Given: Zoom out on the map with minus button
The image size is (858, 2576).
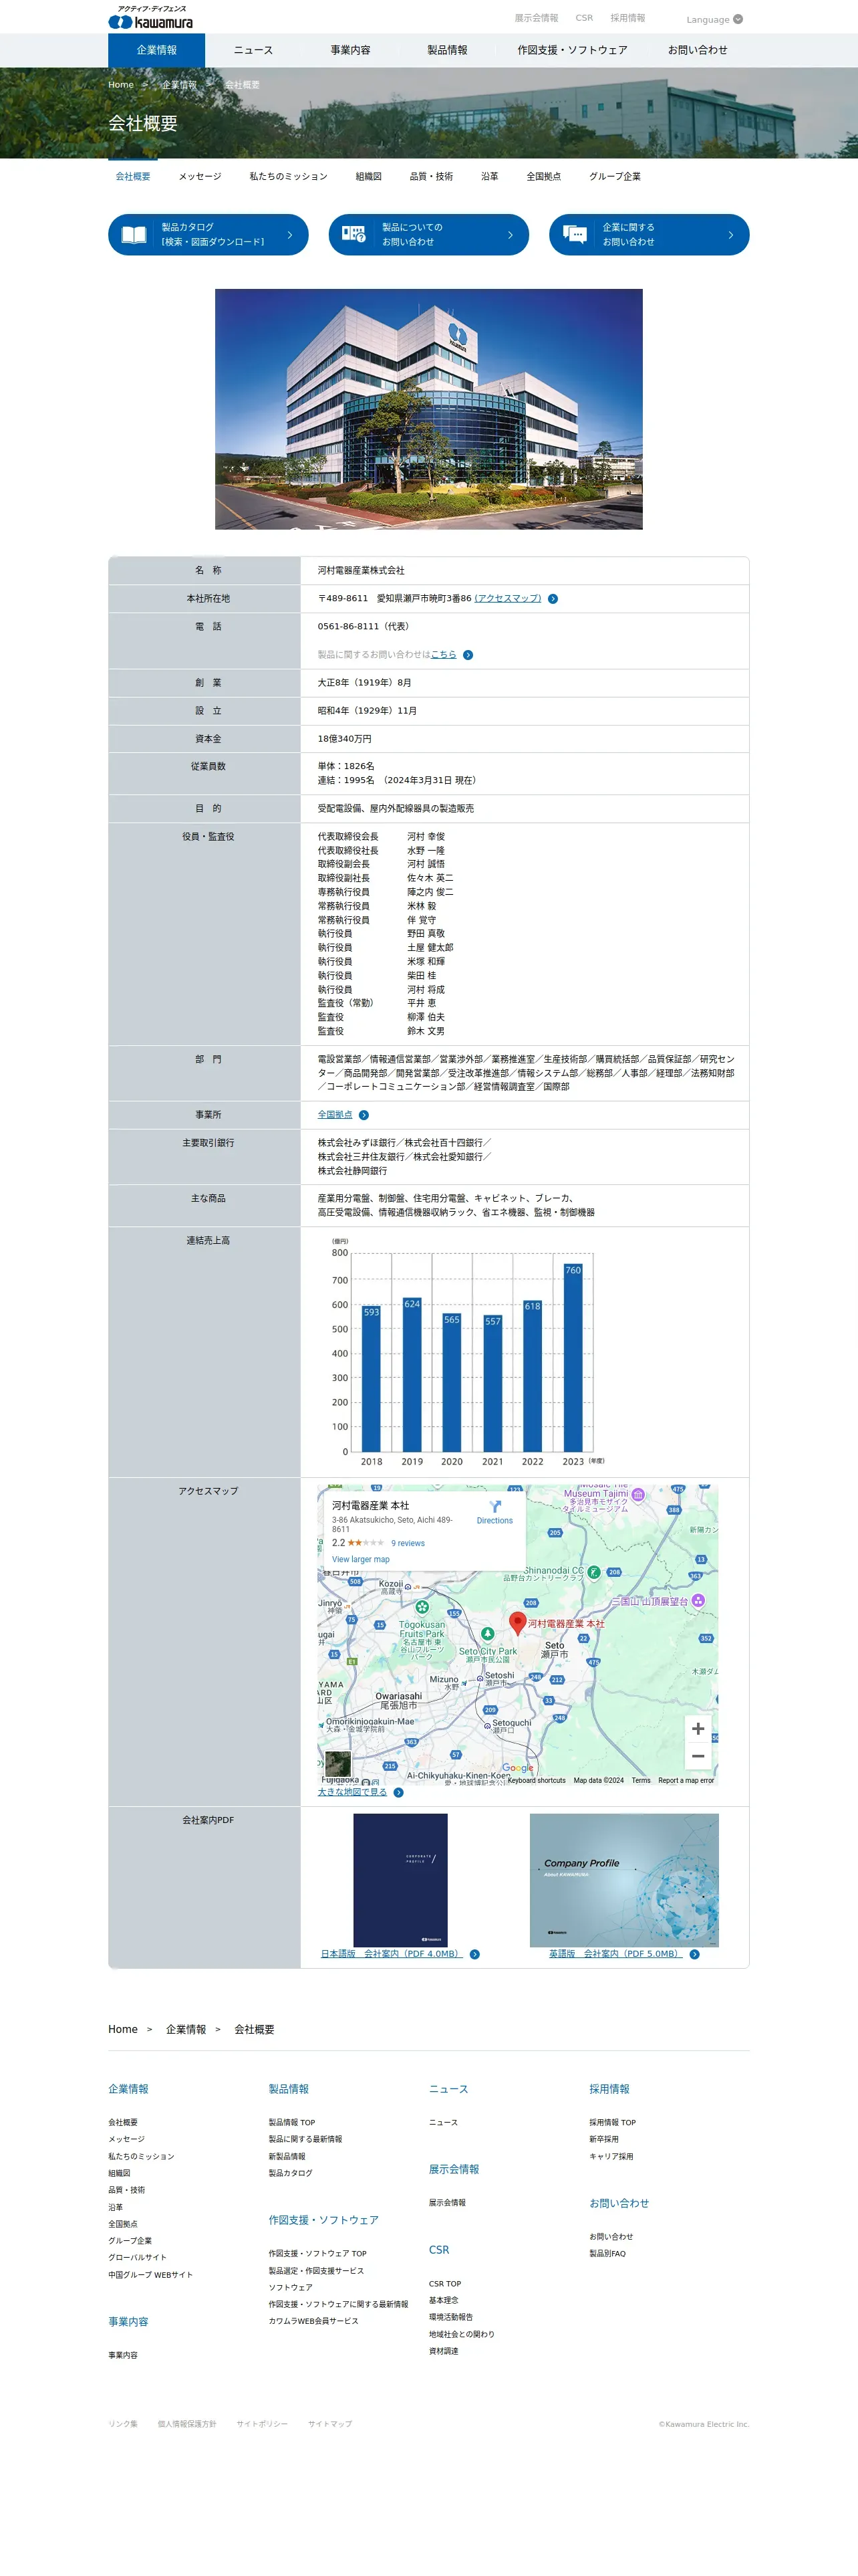Looking at the screenshot, I should click(x=698, y=1756).
